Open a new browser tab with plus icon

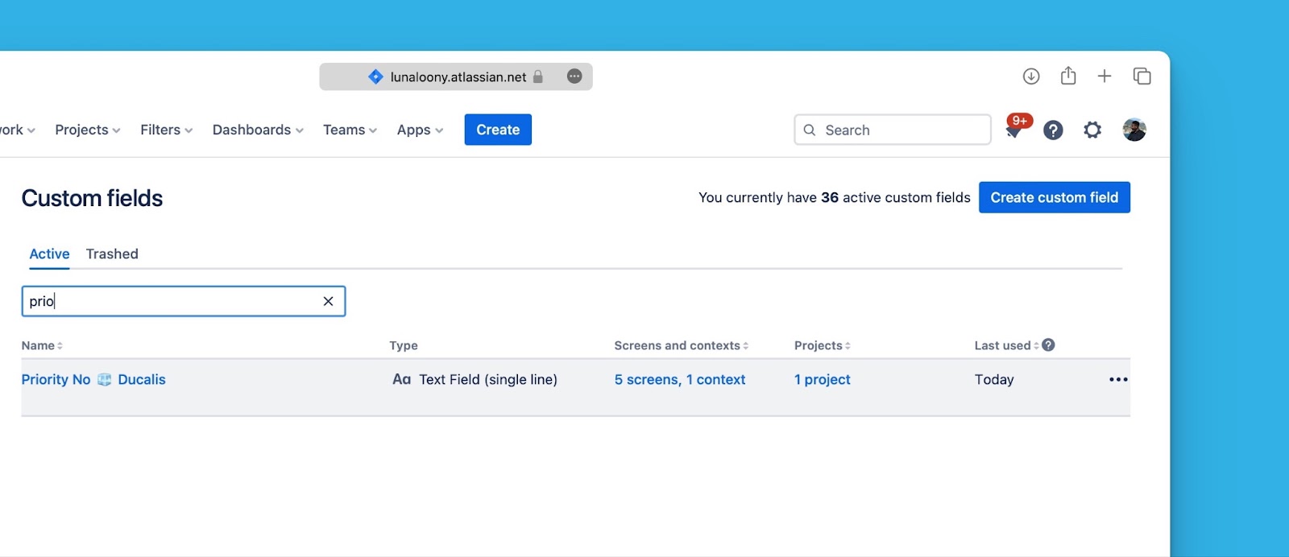(1105, 76)
